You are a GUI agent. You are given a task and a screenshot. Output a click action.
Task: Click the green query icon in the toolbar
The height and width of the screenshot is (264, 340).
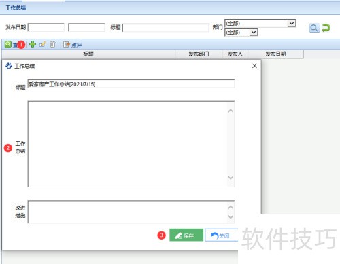click(x=8, y=44)
